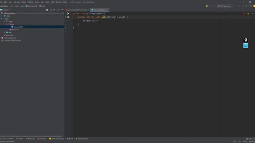This screenshot has height=143, width=255.
Task: Open Search Everywhere magnifier
Action: point(251,6)
